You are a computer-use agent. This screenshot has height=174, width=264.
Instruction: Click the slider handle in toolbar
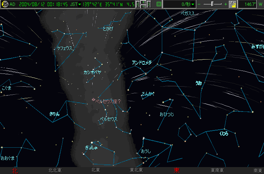point(213,4)
